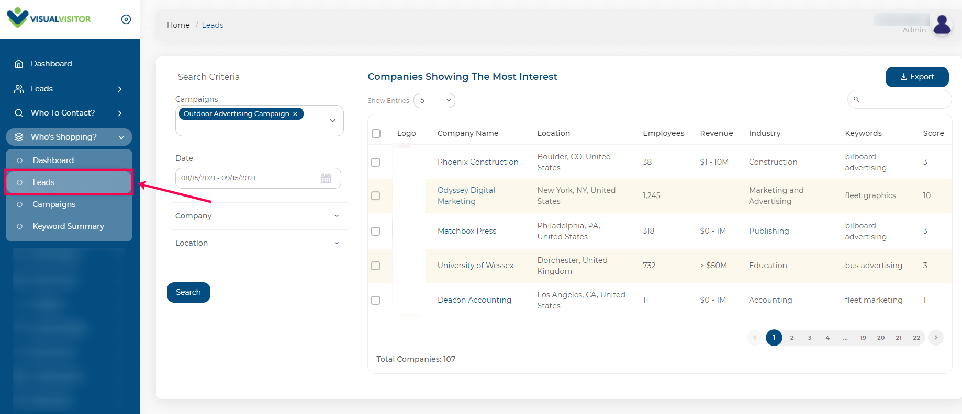This screenshot has height=414, width=962.
Task: Sort by the Industry column header
Action: (x=765, y=133)
